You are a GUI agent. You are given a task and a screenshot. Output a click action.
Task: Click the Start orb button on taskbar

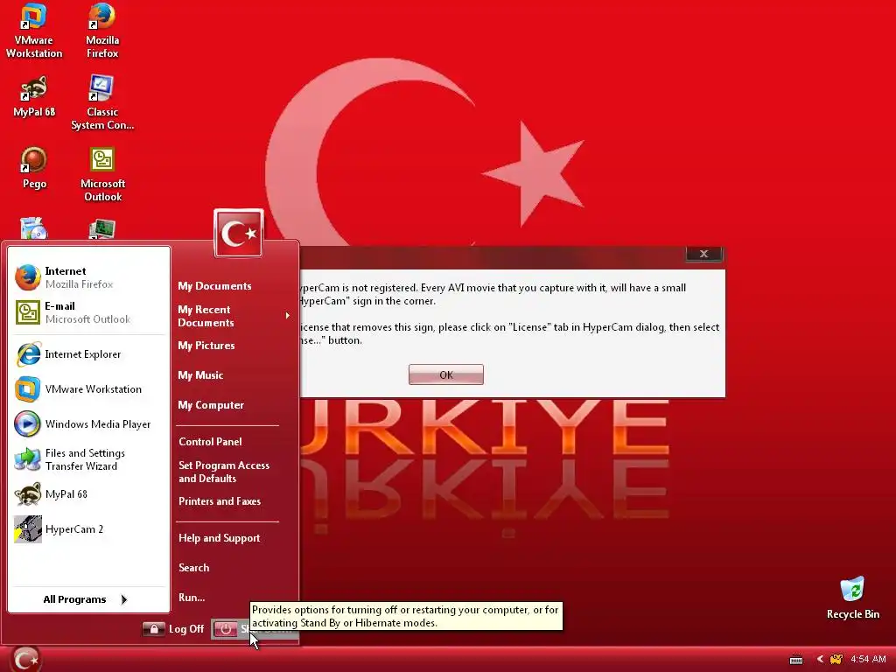[x=25, y=660]
